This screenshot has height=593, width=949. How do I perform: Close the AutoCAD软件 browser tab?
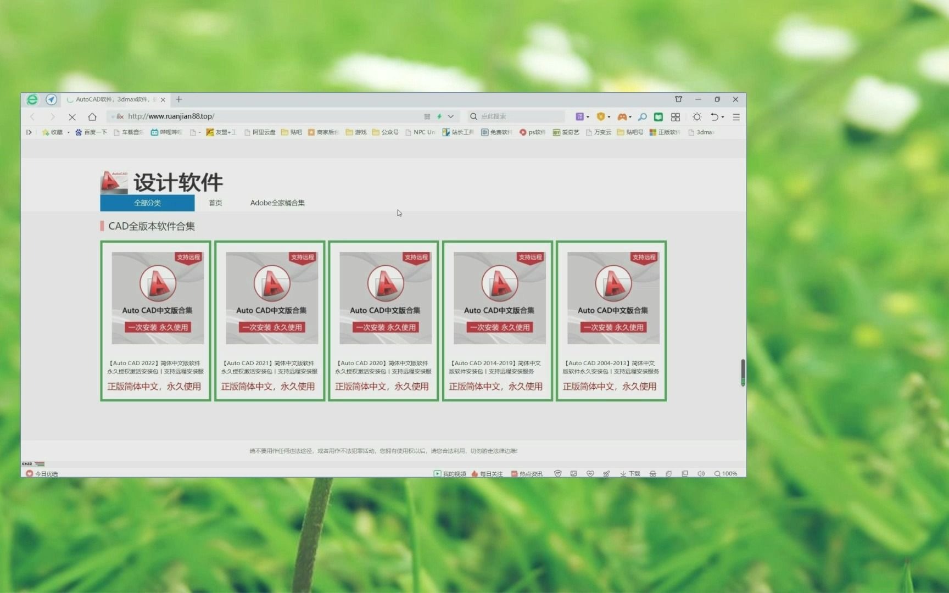[x=163, y=100]
